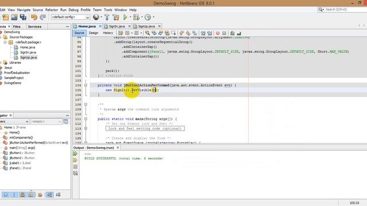The width and height of the screenshot is (367, 206).
Task: Click the Save All toolbar icon
Action: point(23,17)
